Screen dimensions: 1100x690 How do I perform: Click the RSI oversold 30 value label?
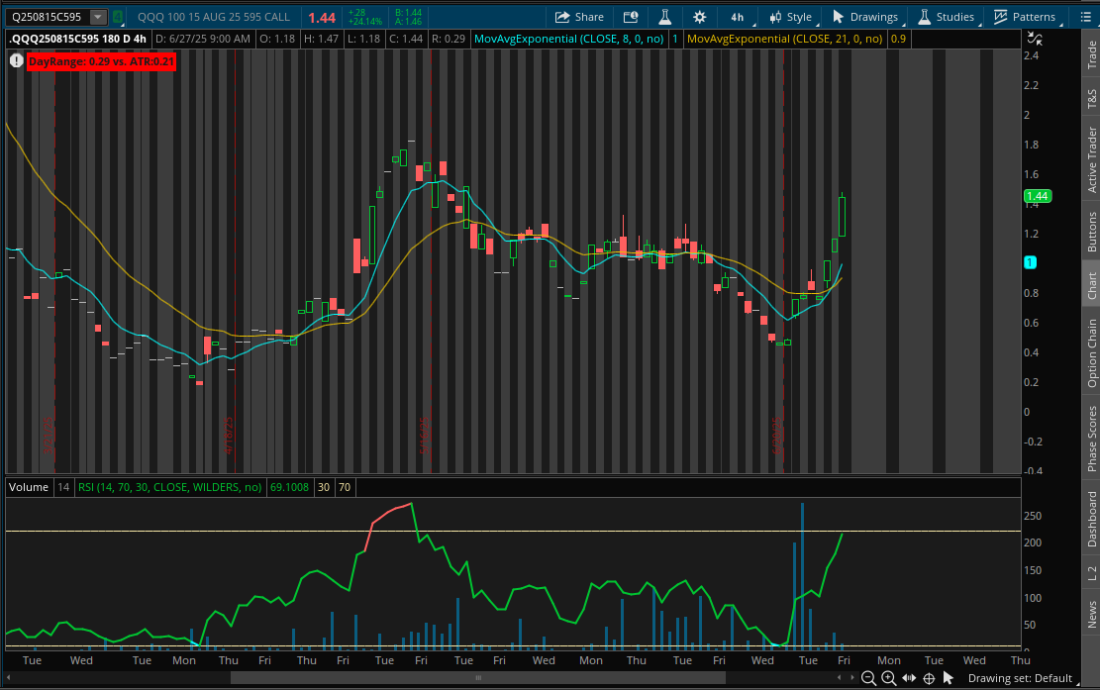pyautogui.click(x=324, y=487)
